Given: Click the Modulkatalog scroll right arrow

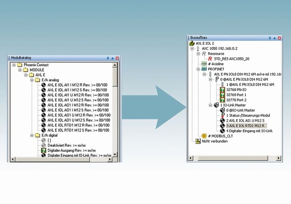Looking at the screenshot, I should point(110,160).
